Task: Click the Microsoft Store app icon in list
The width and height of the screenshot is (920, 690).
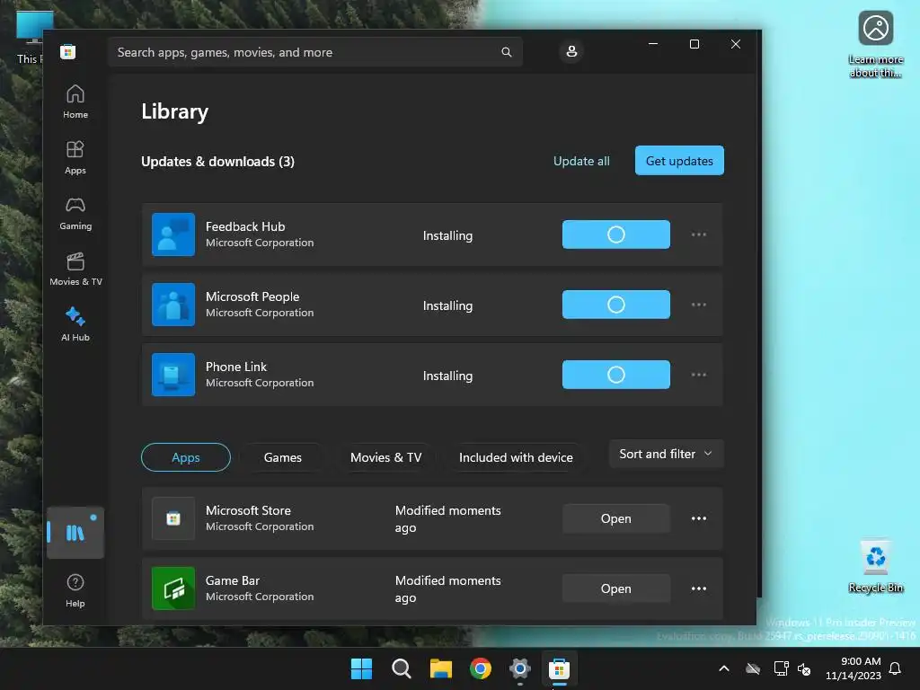Action: tap(173, 518)
